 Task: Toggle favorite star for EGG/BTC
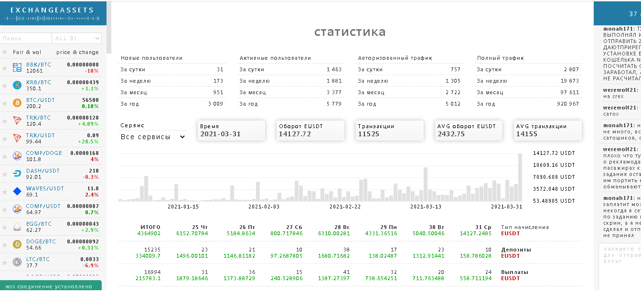pyautogui.click(x=5, y=227)
